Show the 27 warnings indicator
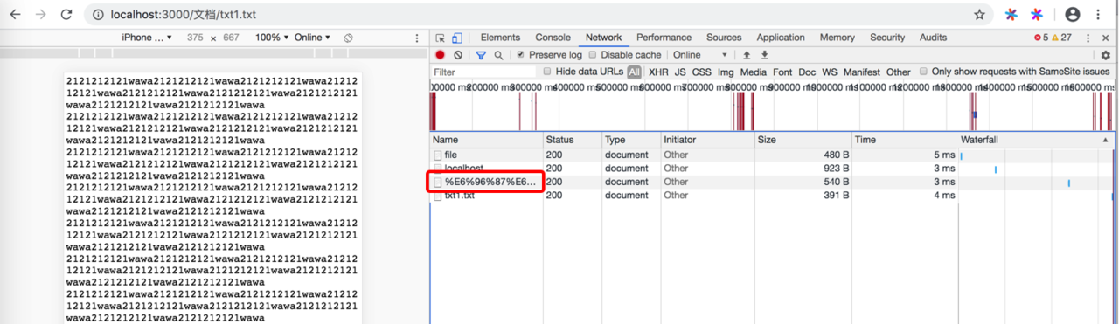This screenshot has width=1119, height=324. click(x=1062, y=38)
